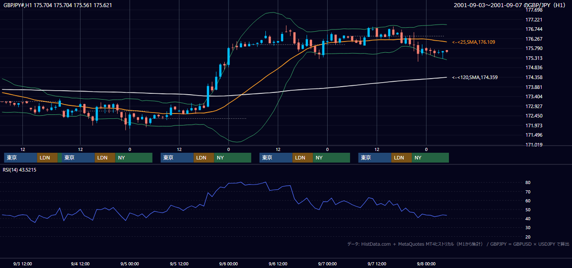Select the 9/7 12:00 time label

point(377,264)
